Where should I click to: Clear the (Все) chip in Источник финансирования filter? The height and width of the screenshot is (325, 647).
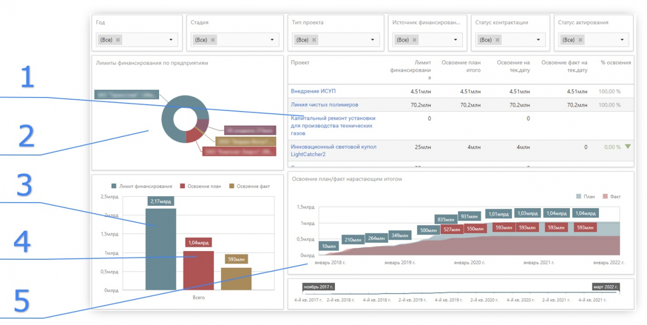coord(415,40)
